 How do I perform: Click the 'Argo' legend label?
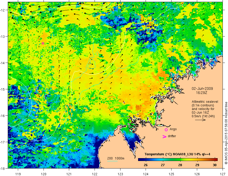click(x=173, y=129)
